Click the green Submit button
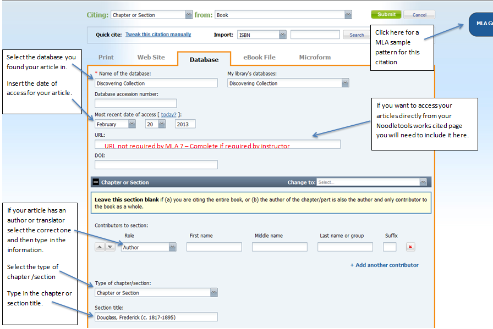 385,14
